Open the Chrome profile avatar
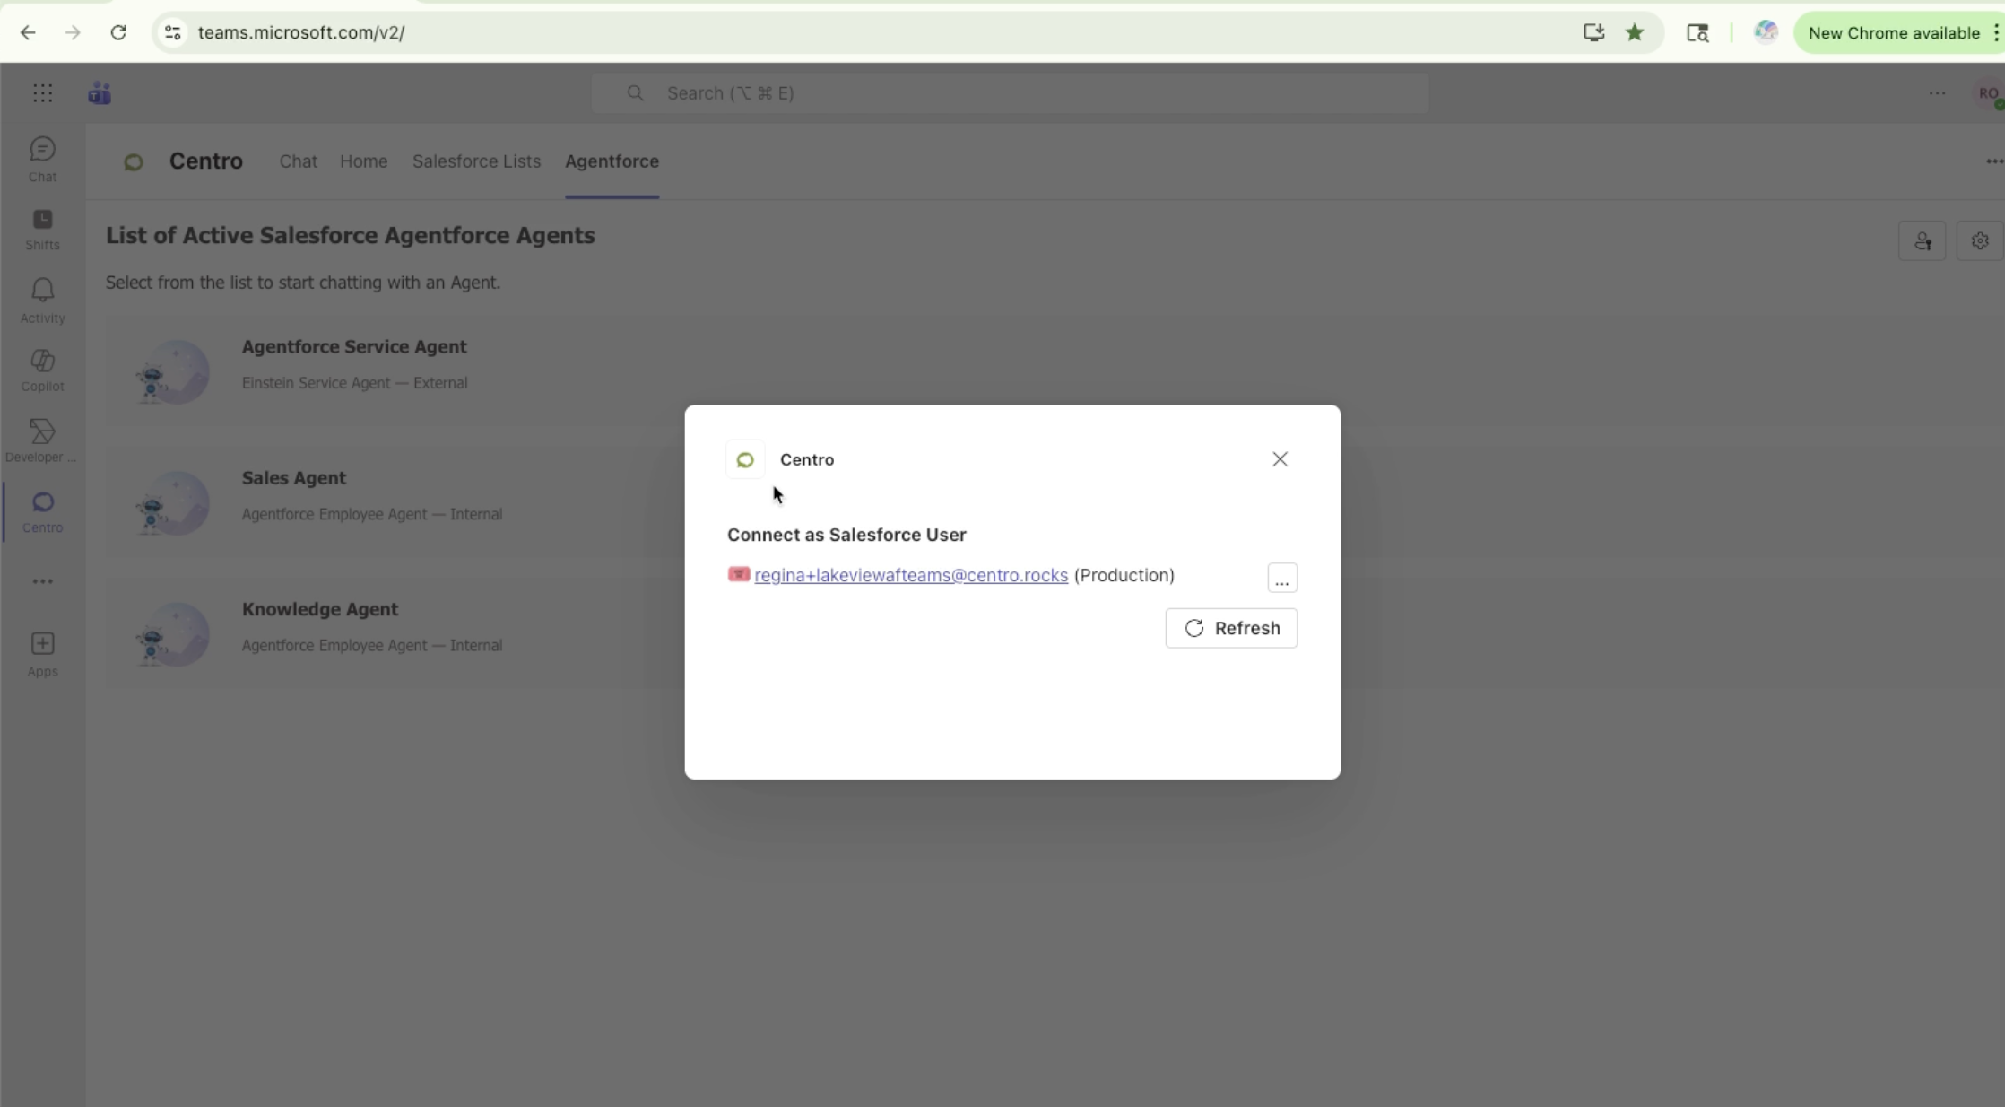The width and height of the screenshot is (2005, 1107). point(1766,32)
